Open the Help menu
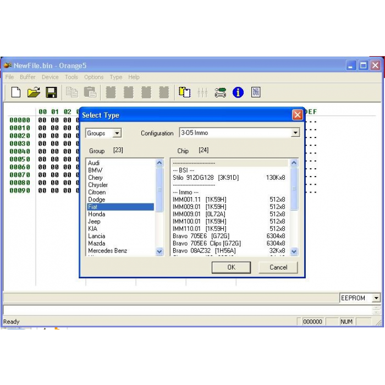The width and height of the screenshot is (385, 385). pyautogui.click(x=134, y=77)
